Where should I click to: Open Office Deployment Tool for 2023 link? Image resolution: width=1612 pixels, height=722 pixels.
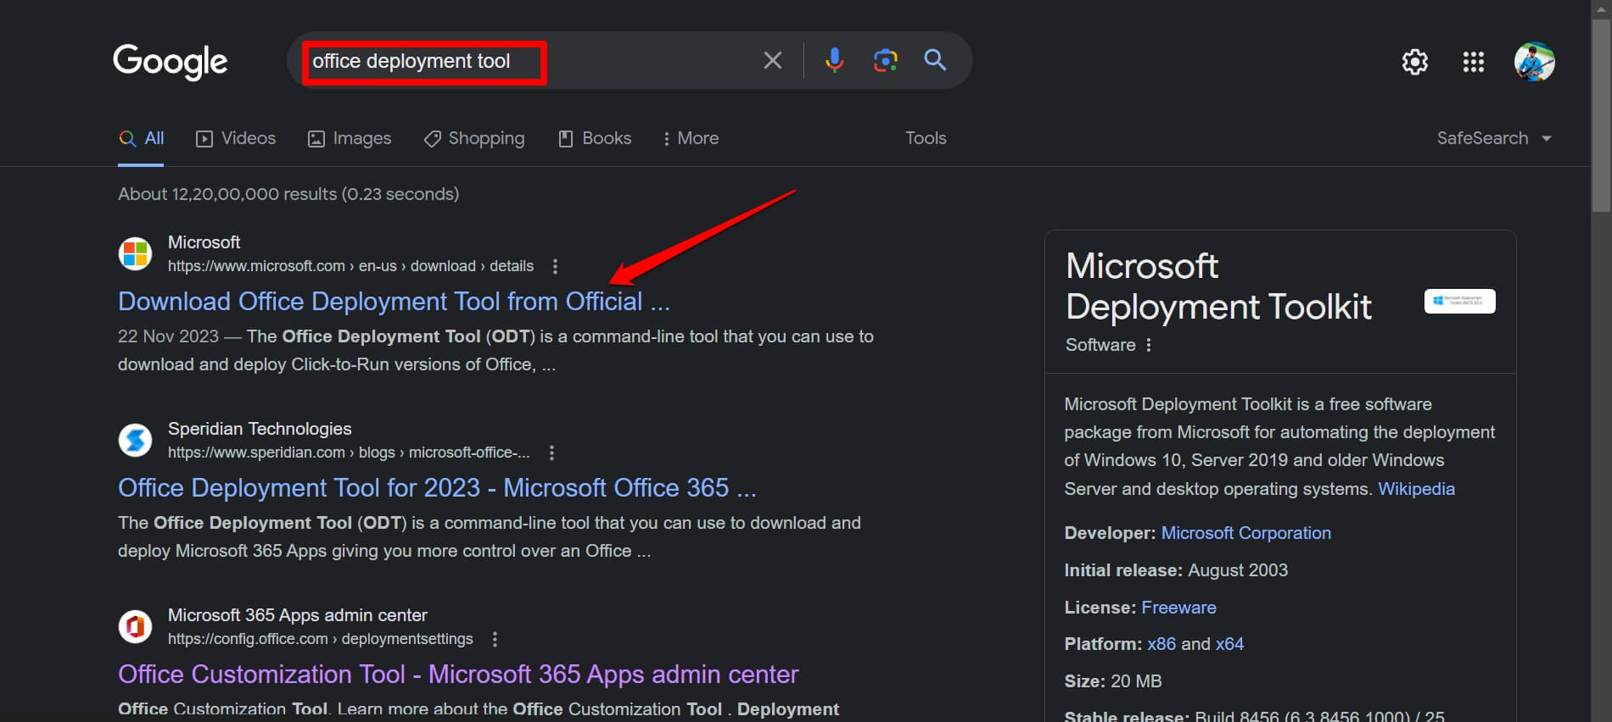tap(437, 488)
